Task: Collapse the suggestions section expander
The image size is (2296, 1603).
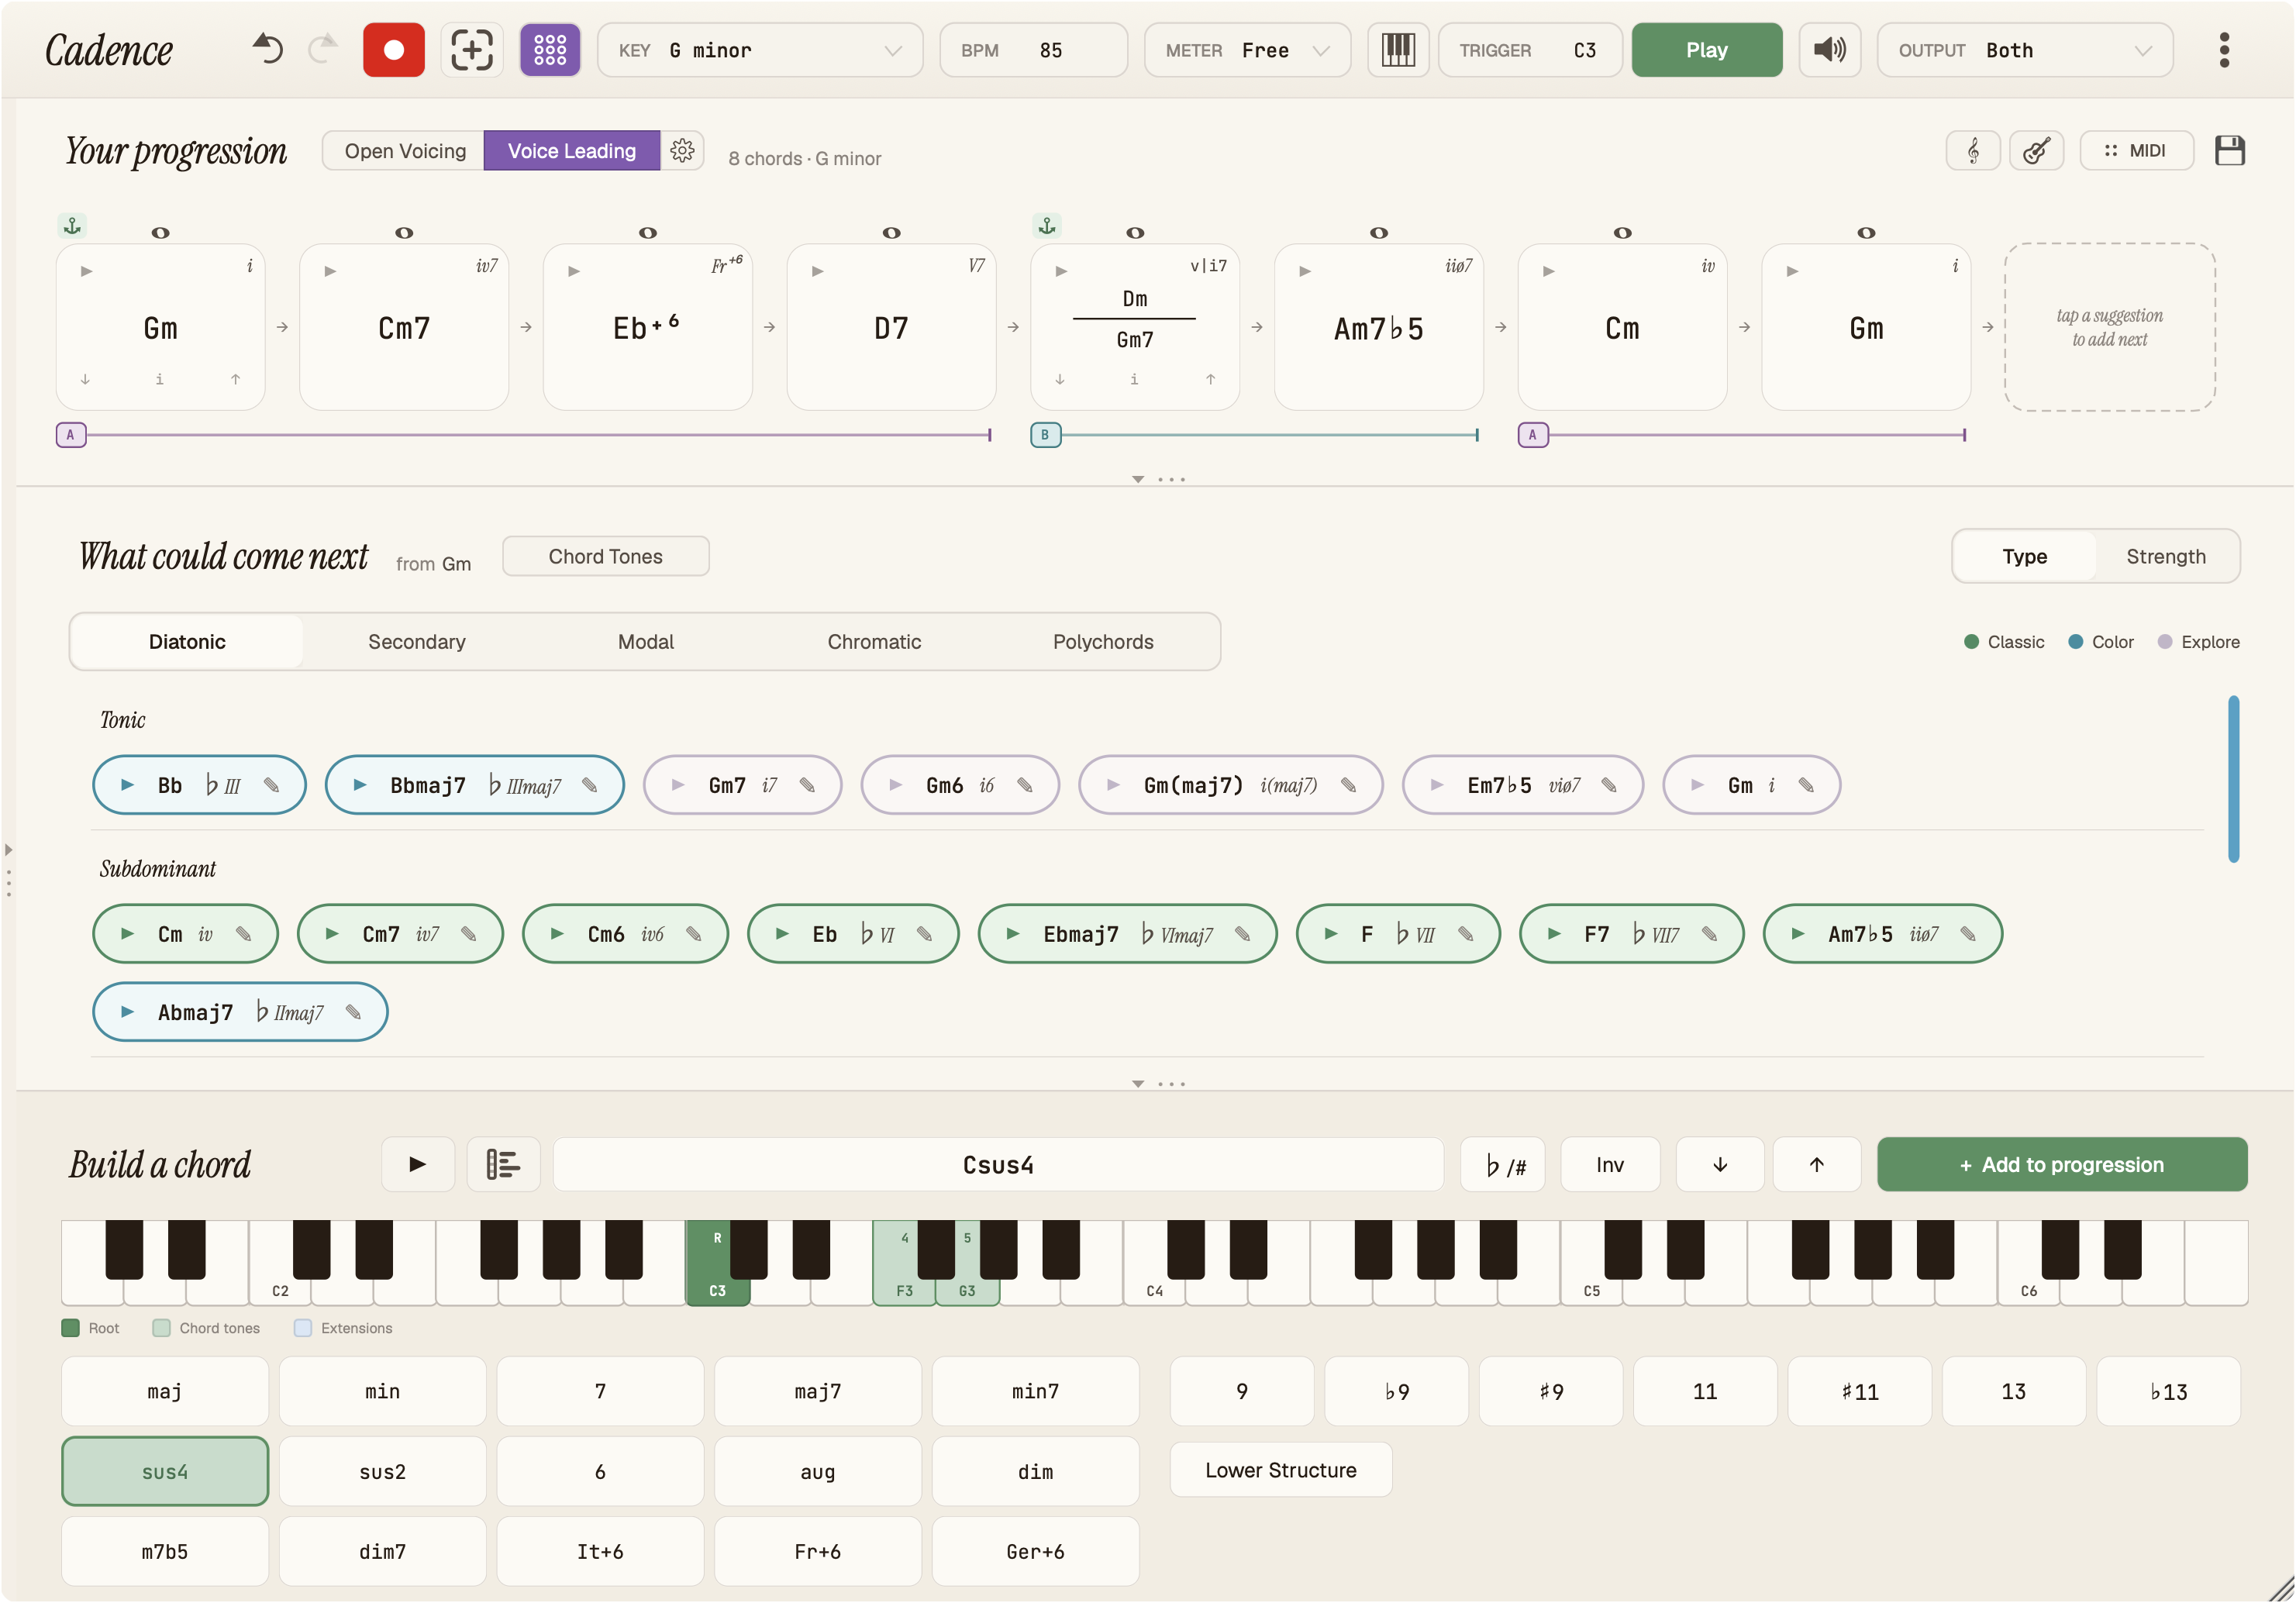Action: [x=1138, y=1083]
